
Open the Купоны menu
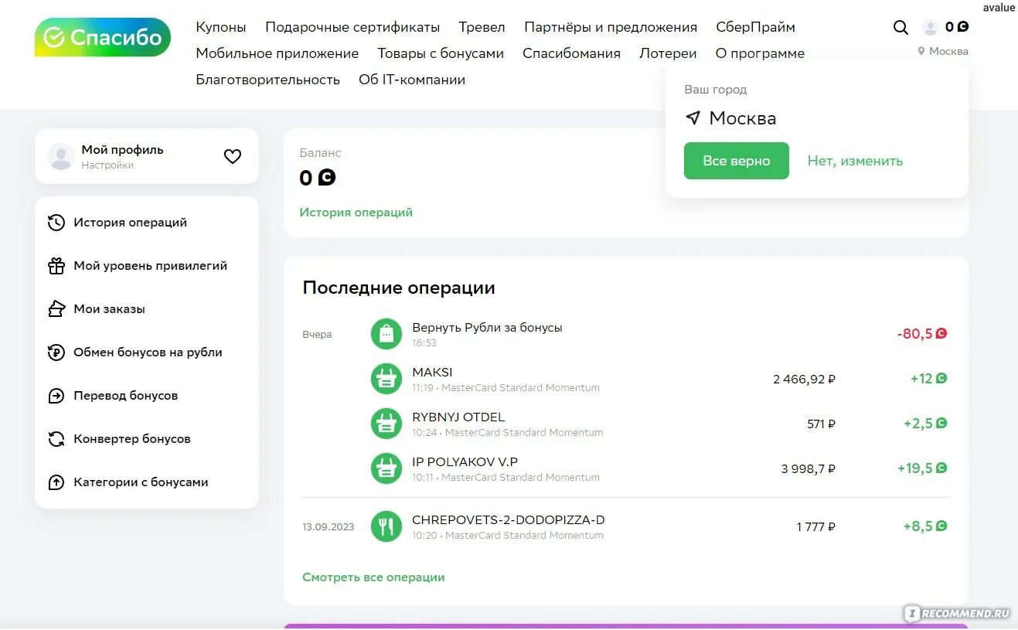coord(221,27)
